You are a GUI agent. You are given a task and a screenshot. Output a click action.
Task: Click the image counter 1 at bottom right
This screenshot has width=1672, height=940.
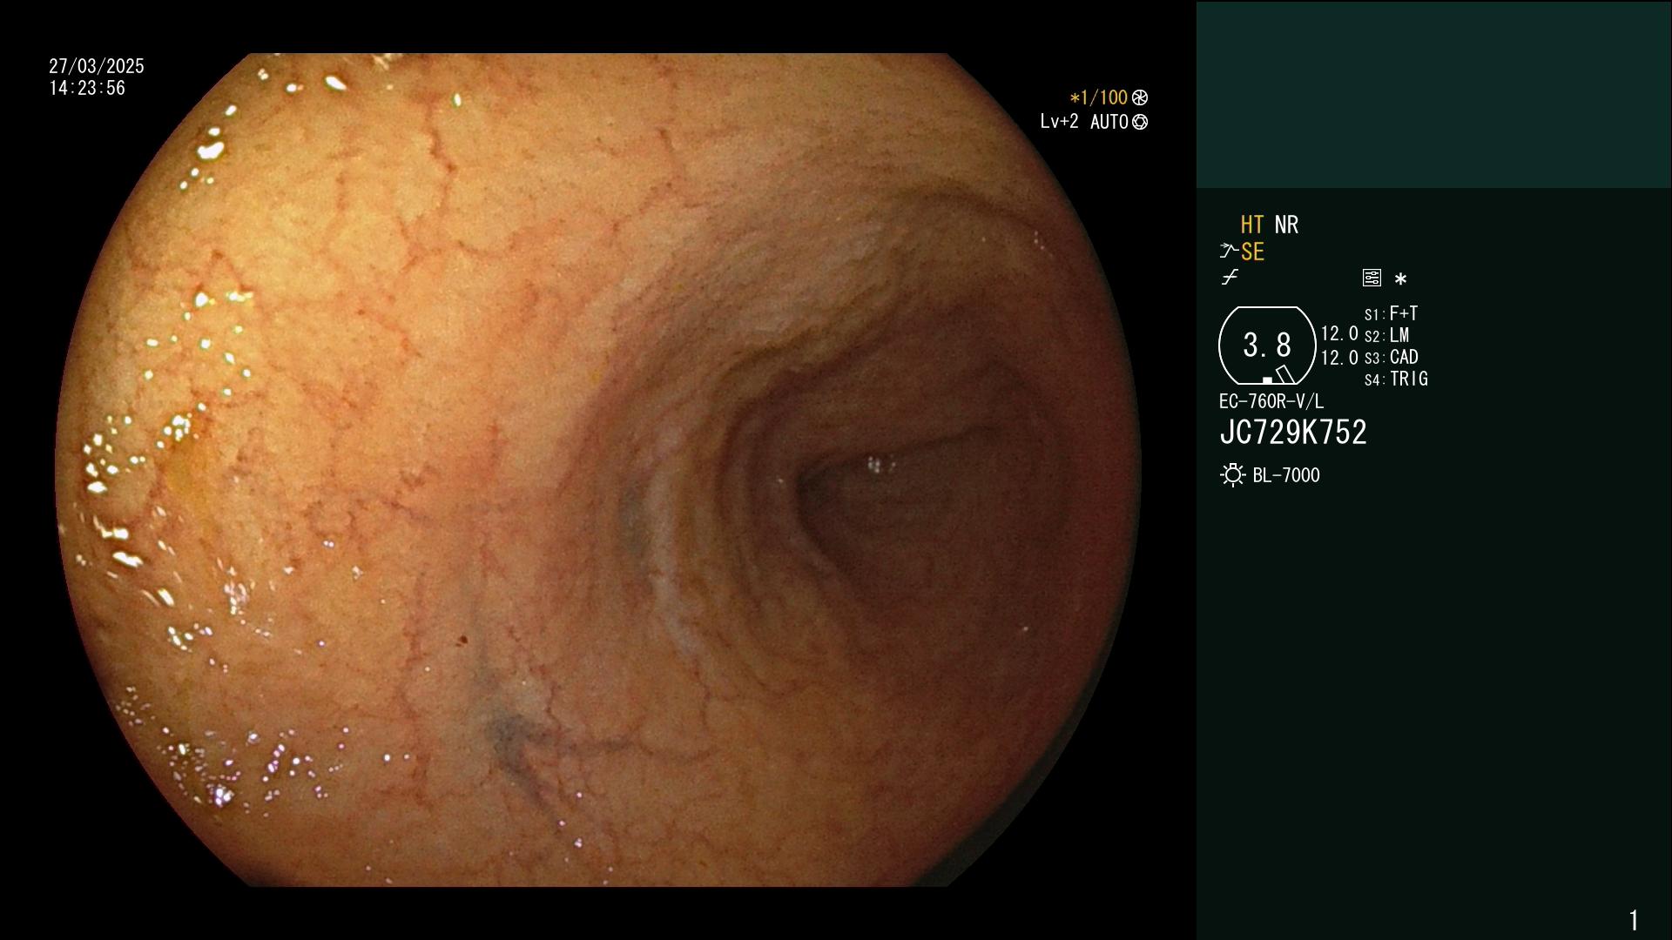point(1634,920)
